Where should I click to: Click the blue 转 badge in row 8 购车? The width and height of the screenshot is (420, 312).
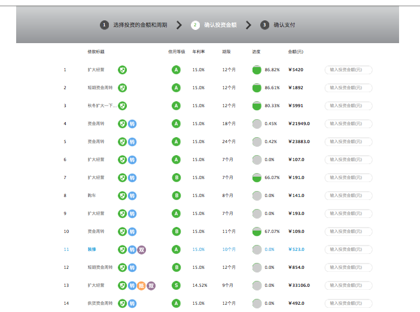click(132, 196)
